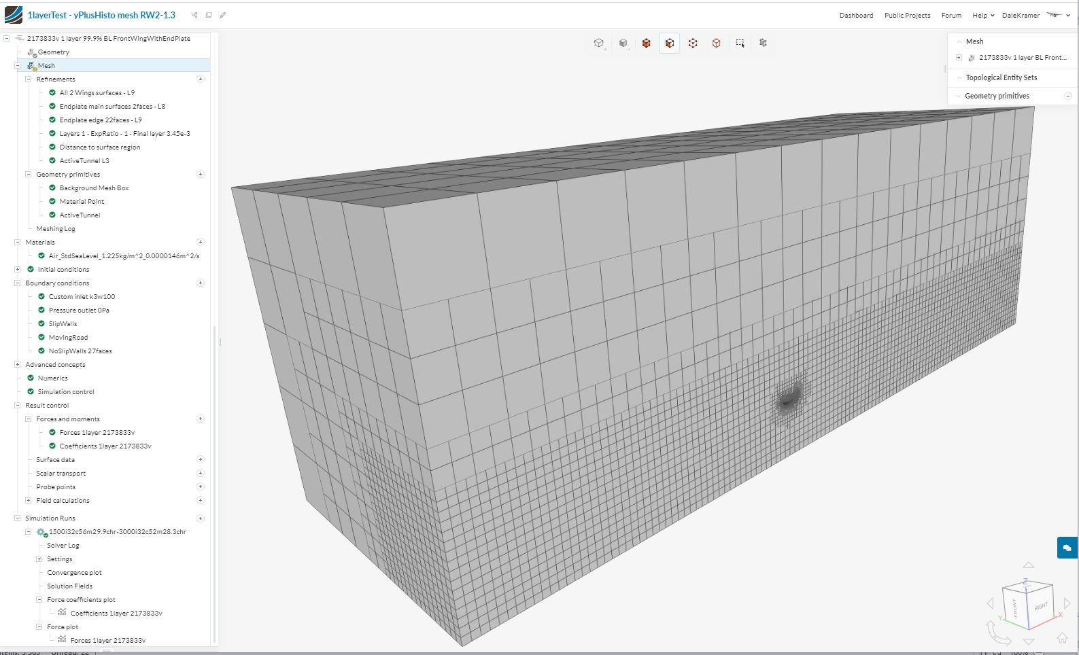Viewport: 1079px width, 655px height.
Task: Click green check on Simulation control
Action: pos(31,391)
